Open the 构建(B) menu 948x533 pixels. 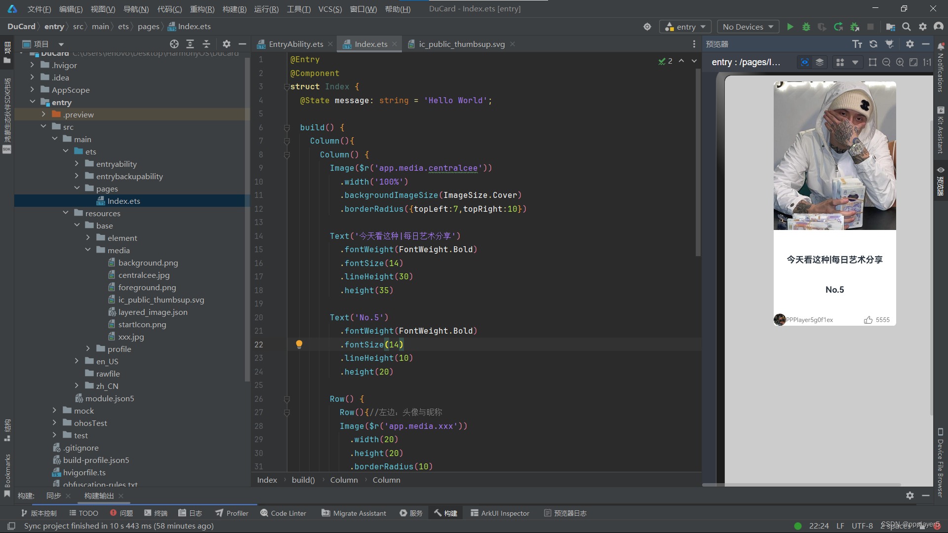pyautogui.click(x=234, y=9)
